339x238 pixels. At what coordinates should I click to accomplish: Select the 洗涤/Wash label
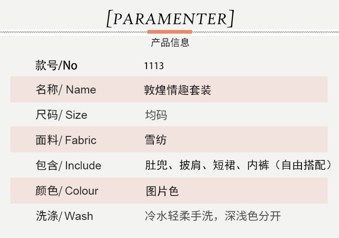tap(65, 216)
